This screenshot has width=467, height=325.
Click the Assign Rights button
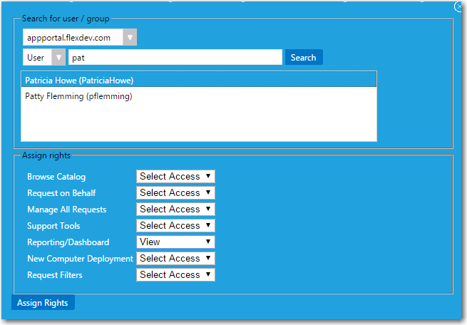[x=43, y=303]
